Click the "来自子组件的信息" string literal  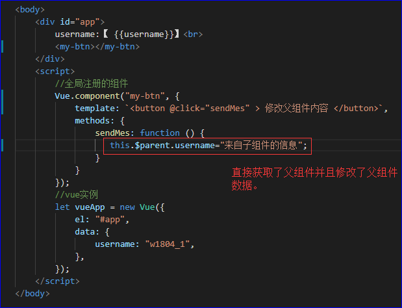pos(261,146)
